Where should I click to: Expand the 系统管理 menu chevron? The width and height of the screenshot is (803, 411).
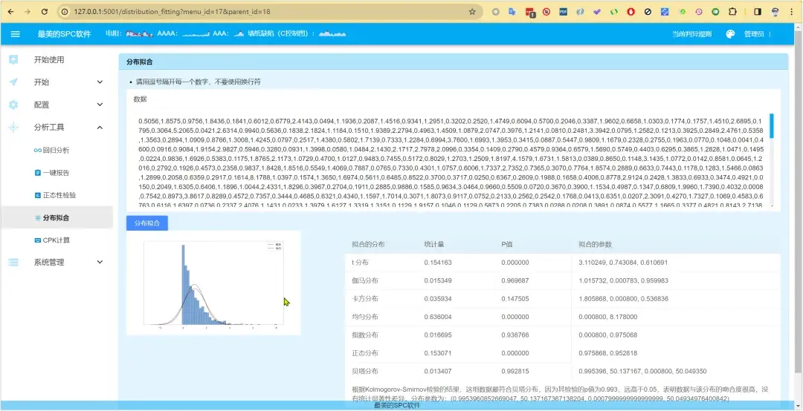click(x=100, y=262)
